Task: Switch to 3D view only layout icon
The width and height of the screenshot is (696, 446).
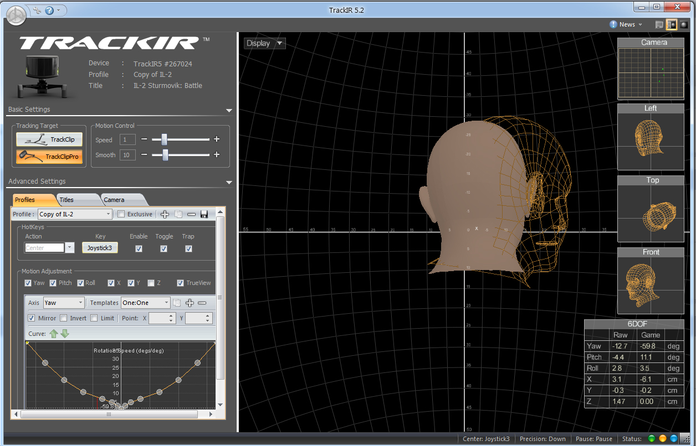Action: pyautogui.click(x=684, y=24)
